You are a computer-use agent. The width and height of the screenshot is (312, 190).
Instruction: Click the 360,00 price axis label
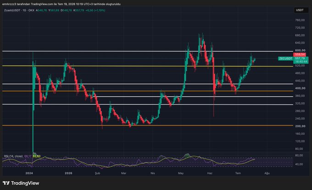[x=300, y=96]
